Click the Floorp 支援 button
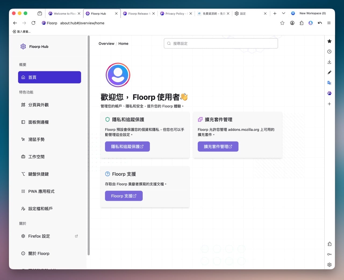 (124, 196)
